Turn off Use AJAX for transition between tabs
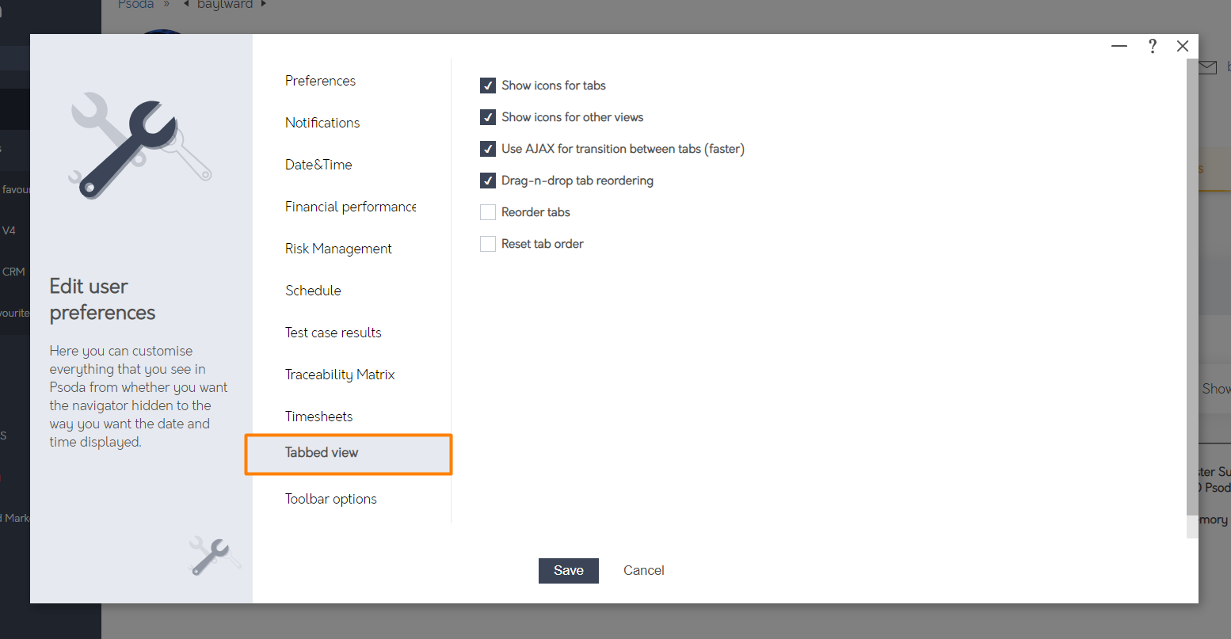 [488, 149]
